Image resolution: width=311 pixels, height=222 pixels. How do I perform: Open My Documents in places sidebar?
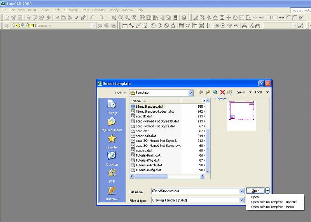112,124
